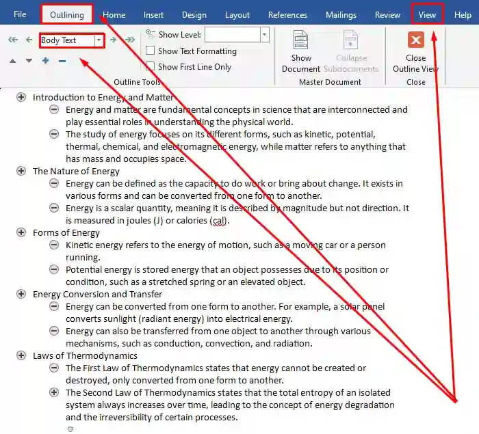Click the underlined word 'cal'

(x=218, y=220)
